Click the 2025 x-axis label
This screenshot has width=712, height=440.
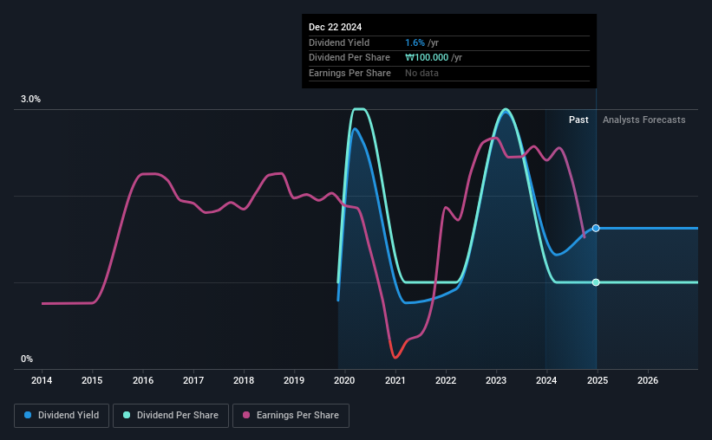pyautogui.click(x=598, y=380)
